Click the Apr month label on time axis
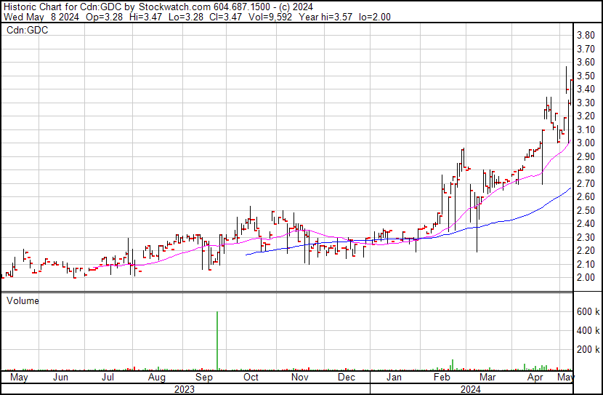Viewport: 603px width, 395px height. [x=535, y=377]
